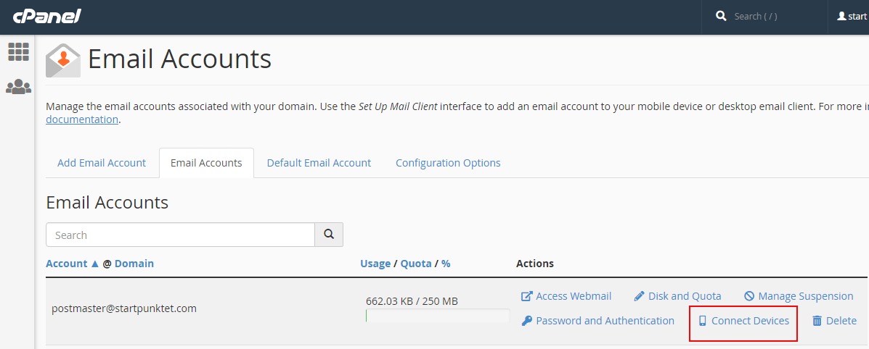
Task: Click the email accounts Search field
Action: 180,235
